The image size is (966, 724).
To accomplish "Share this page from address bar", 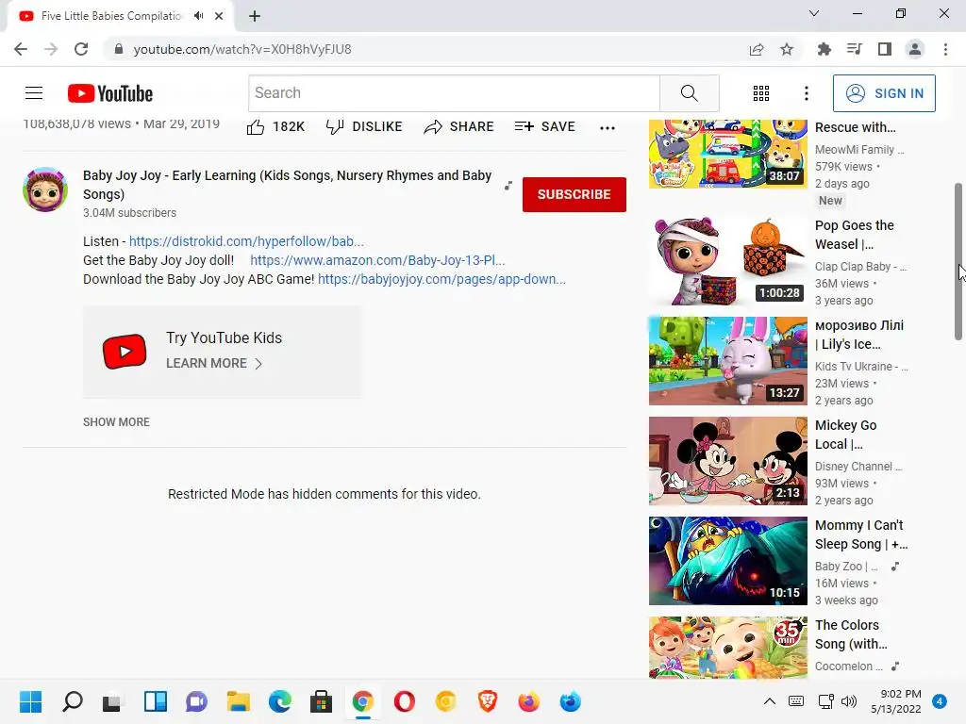I will (757, 49).
